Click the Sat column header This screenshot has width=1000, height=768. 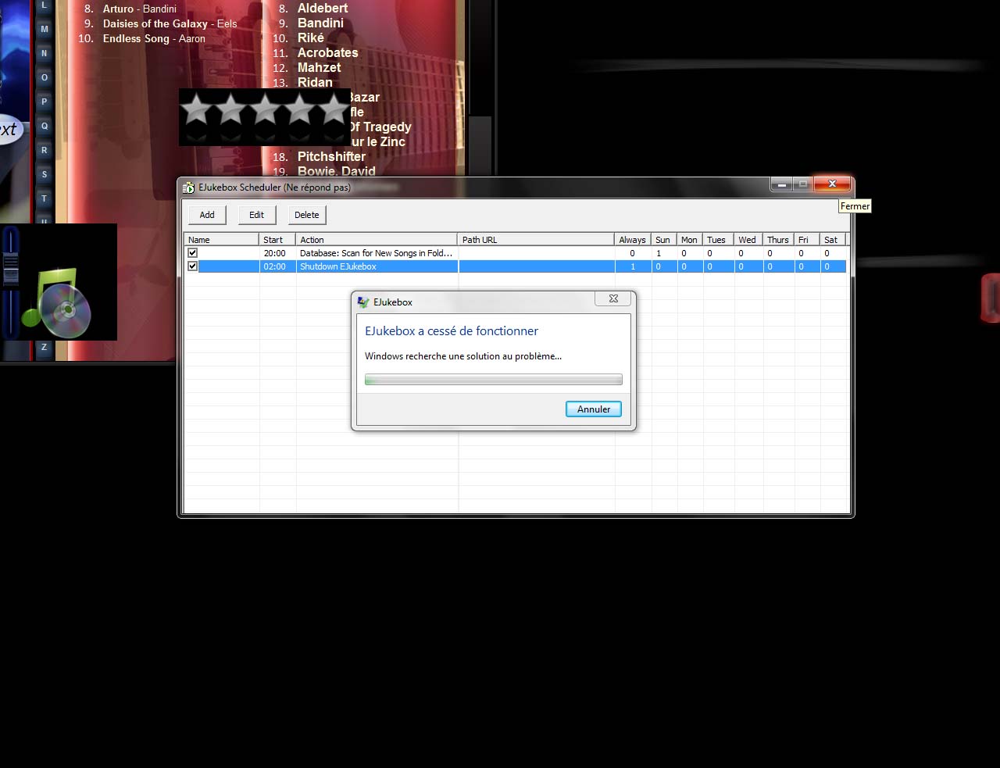click(x=833, y=240)
